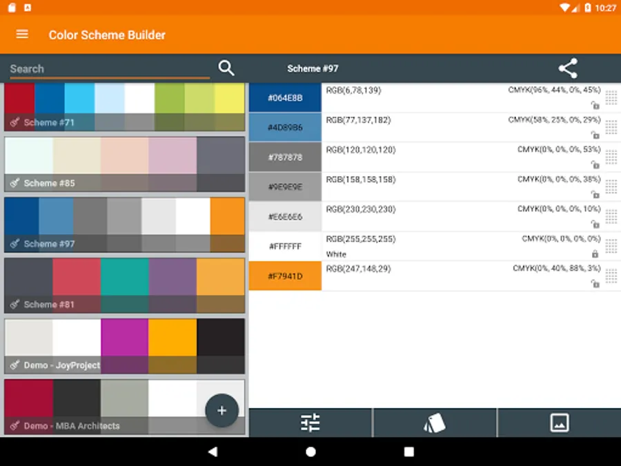Screen dimensions: 621x466
Task: Share Scheme #97 using the share icon
Action: 568,68
